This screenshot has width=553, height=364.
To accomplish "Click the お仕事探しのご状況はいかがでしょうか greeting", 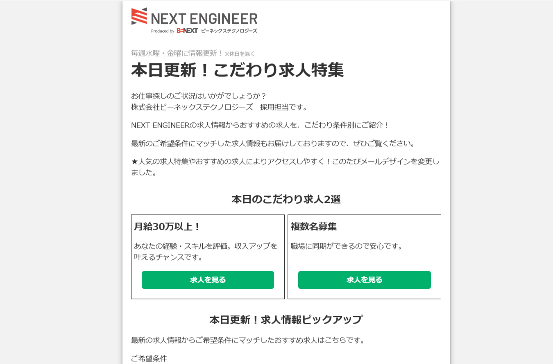I will [199, 96].
